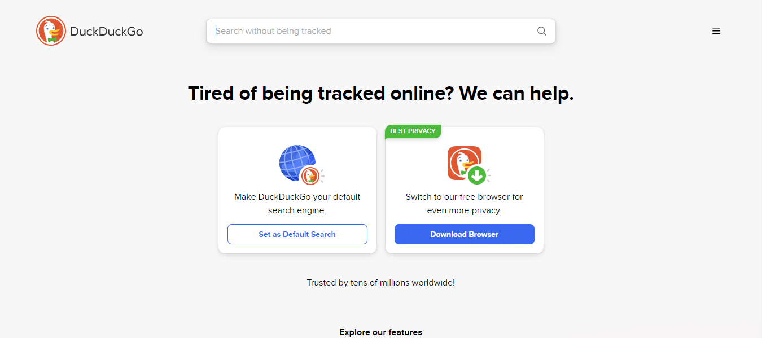Click the 'Tired of being tracked online?' headline
This screenshot has height=338, width=762.
tap(380, 93)
